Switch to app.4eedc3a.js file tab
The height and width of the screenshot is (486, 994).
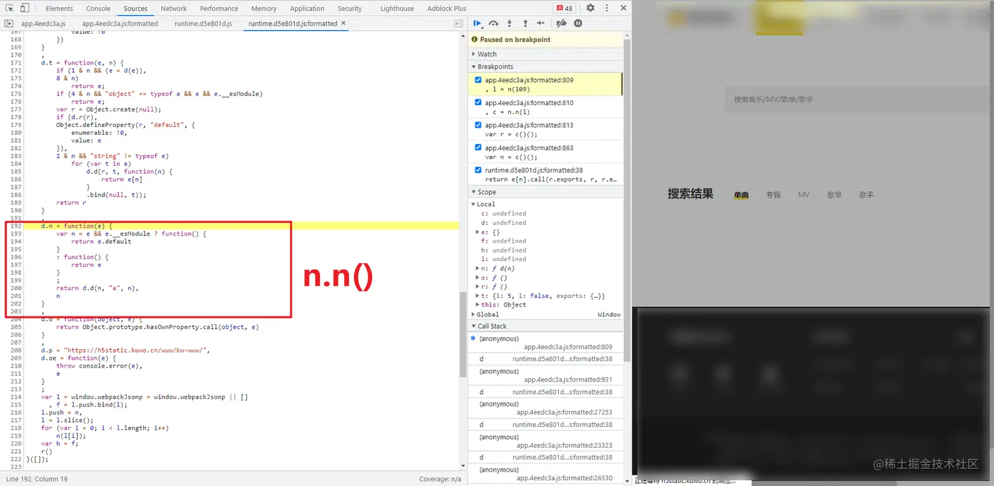click(x=43, y=23)
